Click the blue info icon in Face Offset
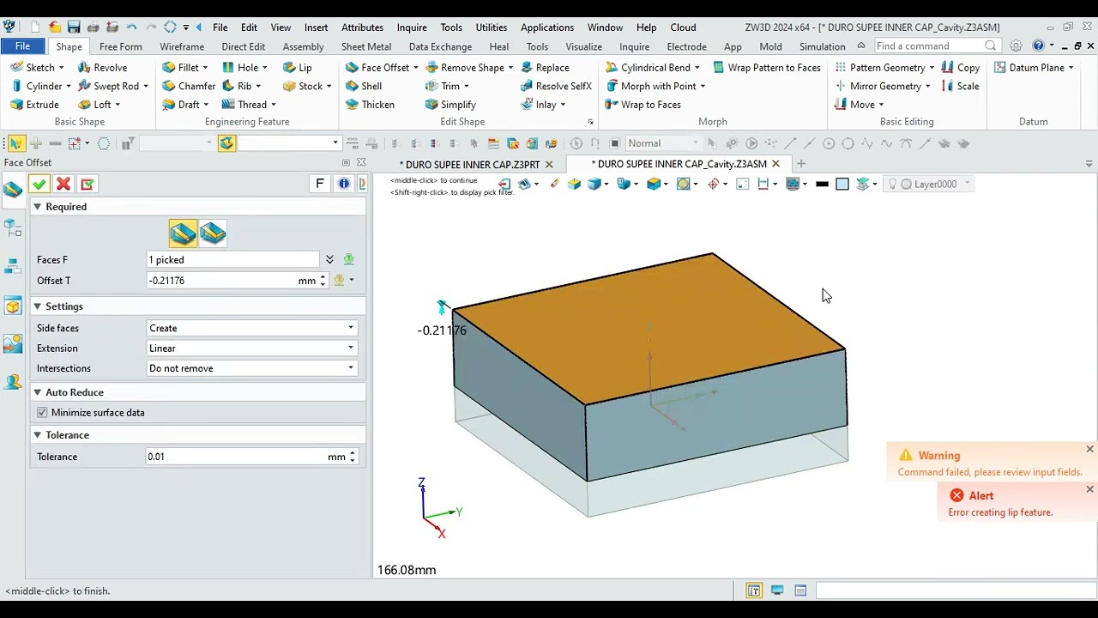 (x=344, y=184)
